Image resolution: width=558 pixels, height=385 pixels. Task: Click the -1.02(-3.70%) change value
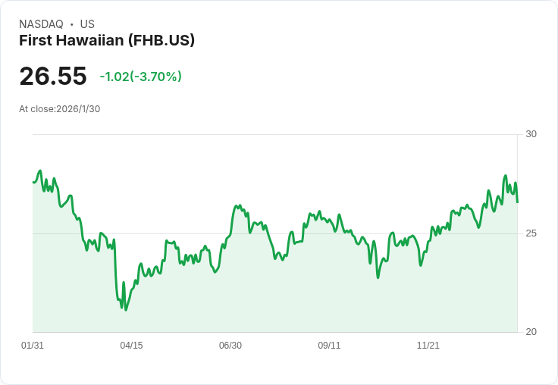pos(140,77)
